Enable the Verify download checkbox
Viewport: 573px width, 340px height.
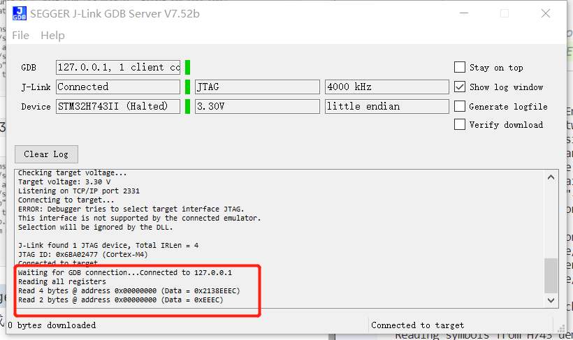(x=460, y=124)
